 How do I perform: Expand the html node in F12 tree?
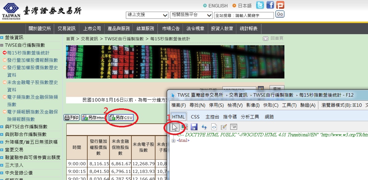tap(174, 141)
